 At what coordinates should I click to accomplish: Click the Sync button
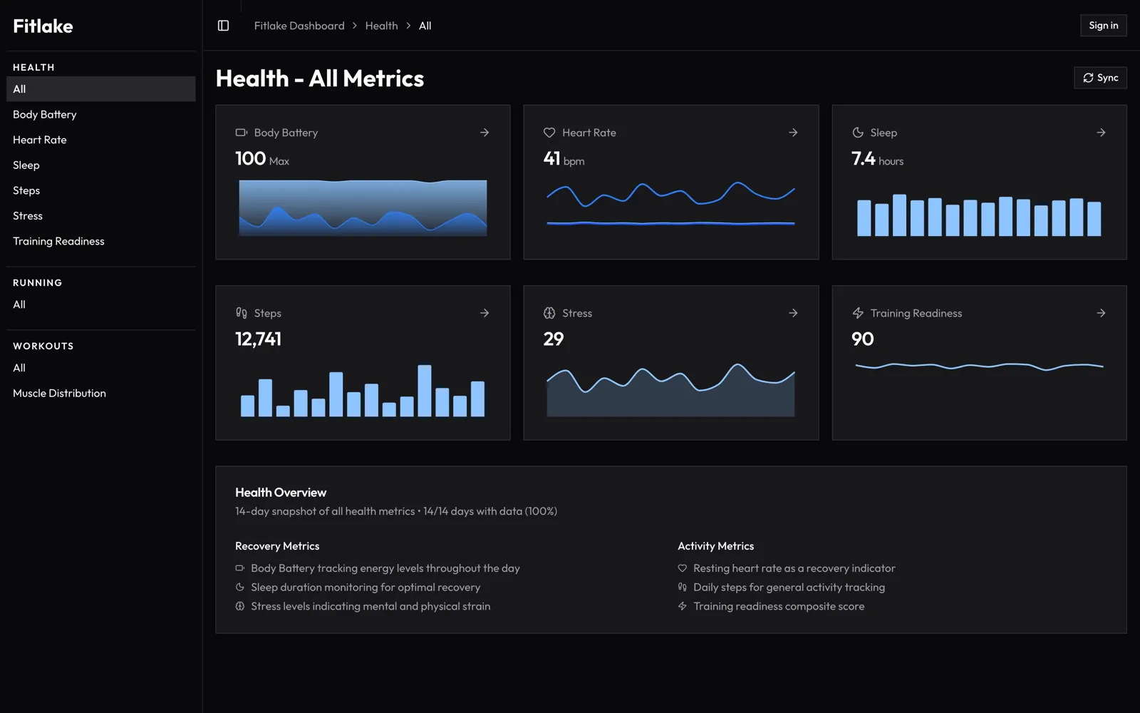(x=1100, y=78)
